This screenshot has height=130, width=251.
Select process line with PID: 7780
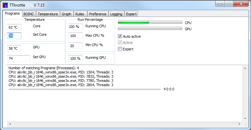(x=61, y=81)
